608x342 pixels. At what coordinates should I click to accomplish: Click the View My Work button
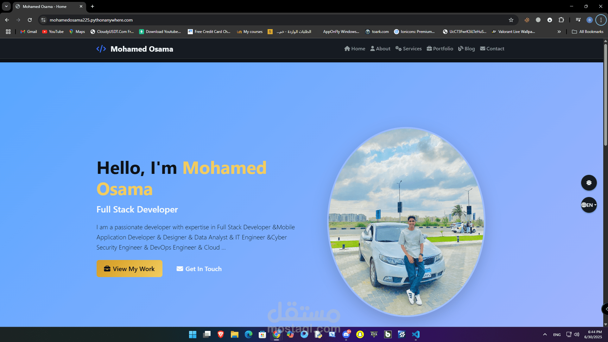130,269
